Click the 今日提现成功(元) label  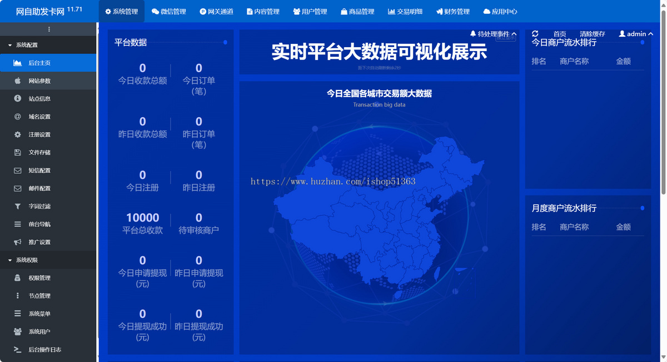[143, 332]
